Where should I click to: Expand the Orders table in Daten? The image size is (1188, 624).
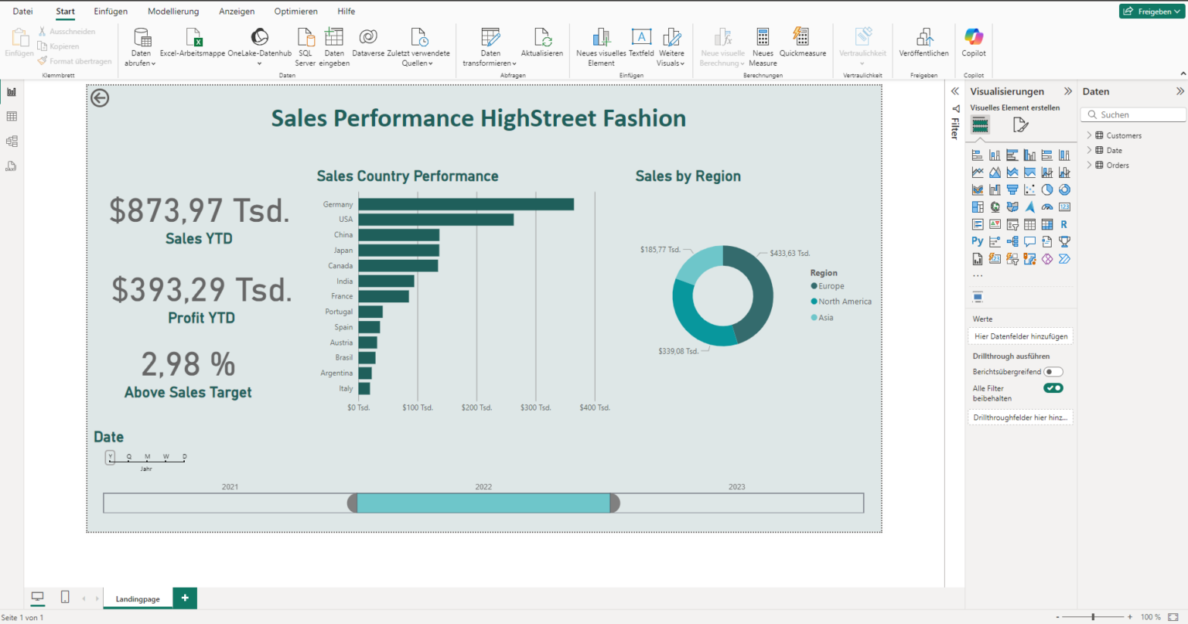point(1089,165)
